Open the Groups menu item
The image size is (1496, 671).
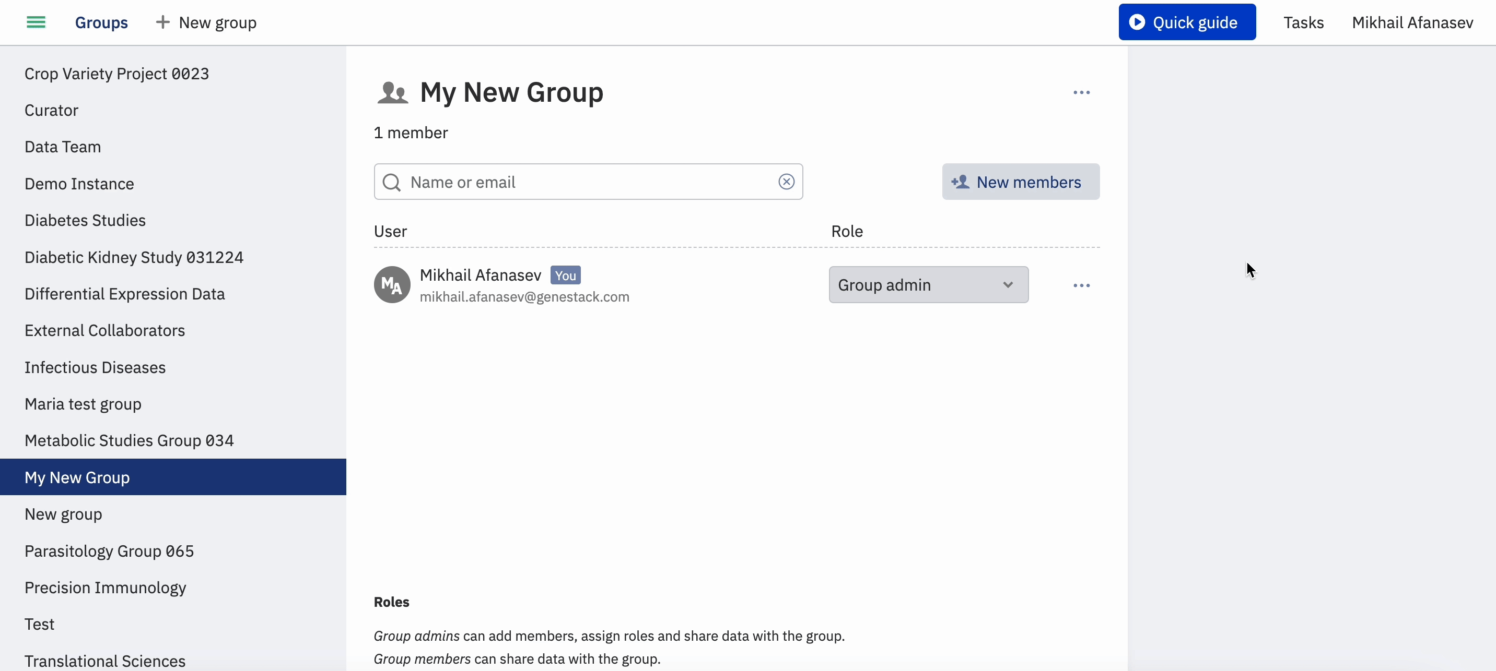click(101, 22)
